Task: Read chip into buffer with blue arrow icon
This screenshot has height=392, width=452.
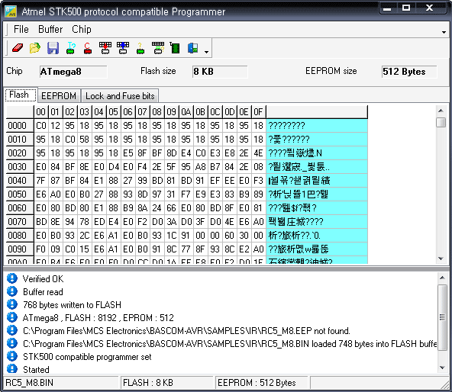Action: [x=123, y=48]
